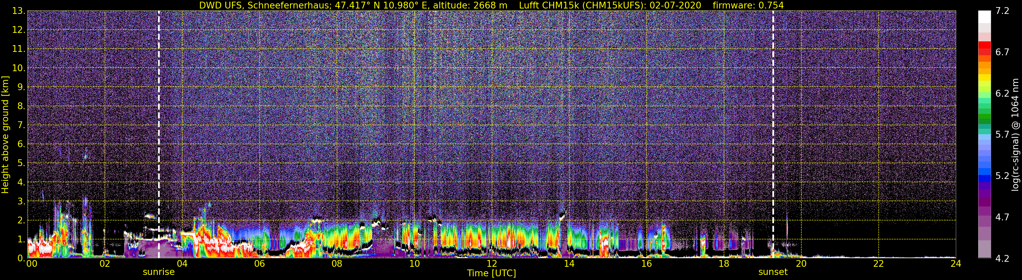Click the height tick label 5.
The width and height of the screenshot is (1022, 280).
[21, 163]
